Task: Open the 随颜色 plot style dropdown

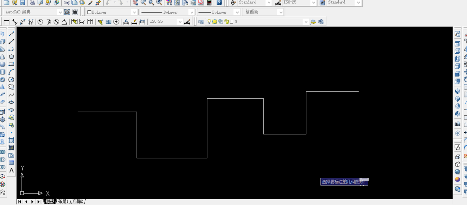Action: coord(280,12)
